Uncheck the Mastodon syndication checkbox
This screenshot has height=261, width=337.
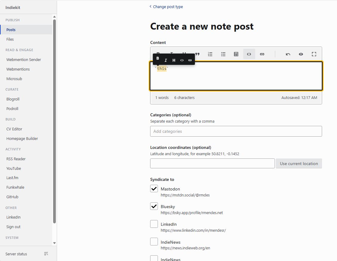pos(154,189)
